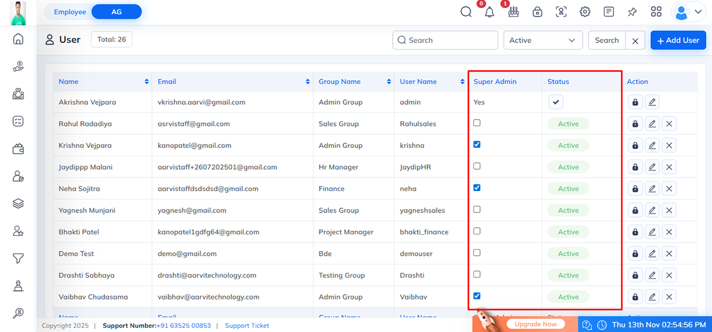Click into the user Search input field
This screenshot has height=332, width=712.
point(445,40)
